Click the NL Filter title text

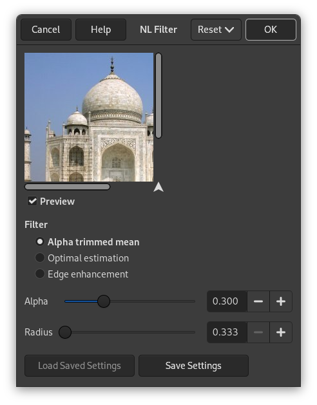pos(158,30)
